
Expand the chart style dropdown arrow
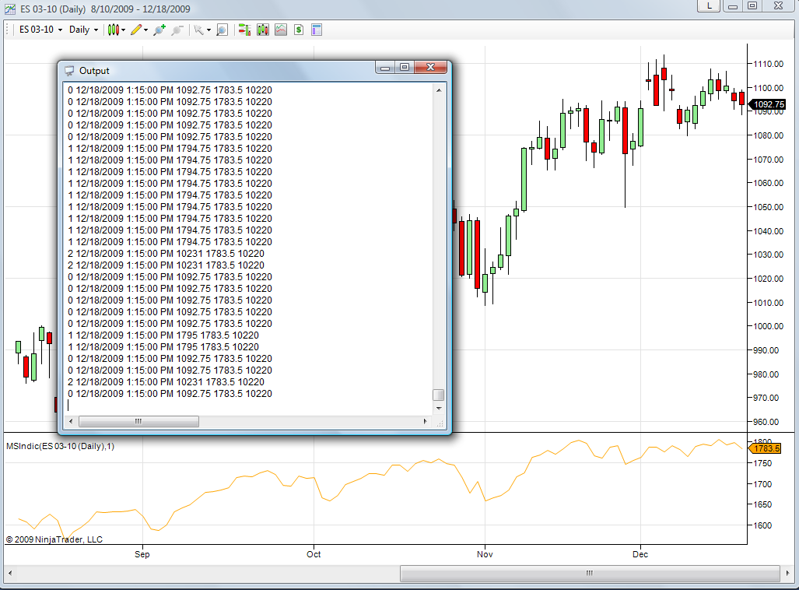124,30
